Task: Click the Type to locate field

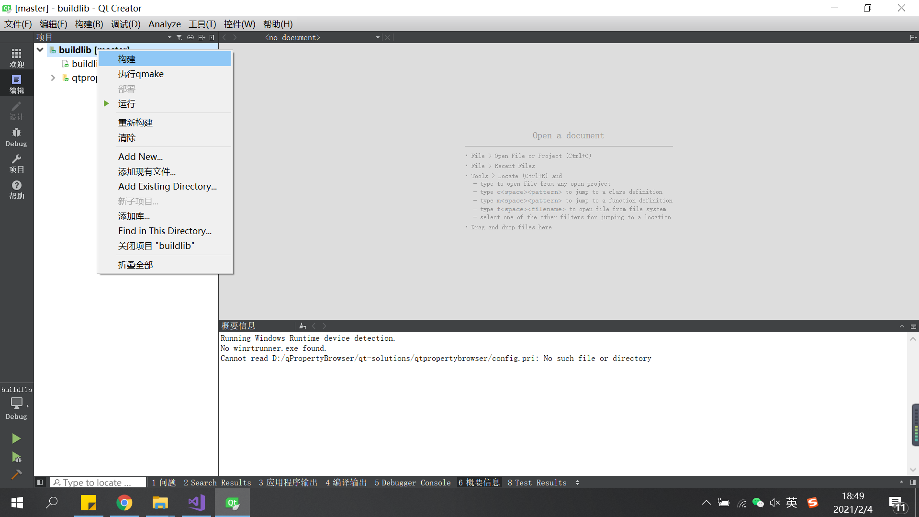Action: pos(98,483)
